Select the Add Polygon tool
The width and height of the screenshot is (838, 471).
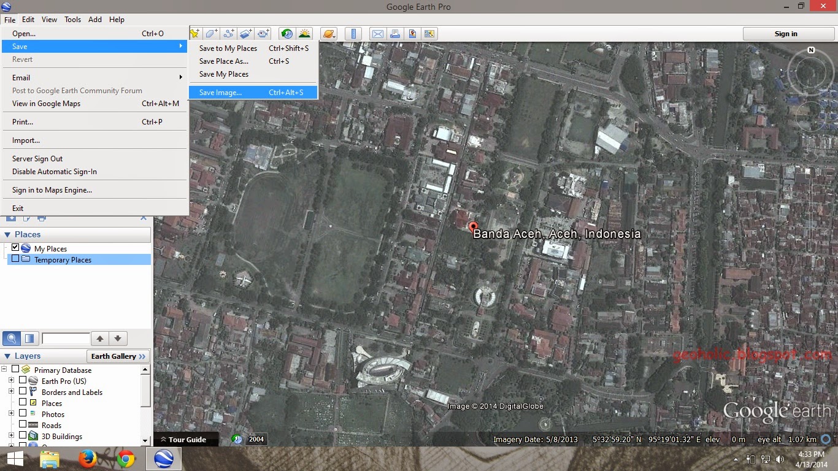tap(211, 33)
